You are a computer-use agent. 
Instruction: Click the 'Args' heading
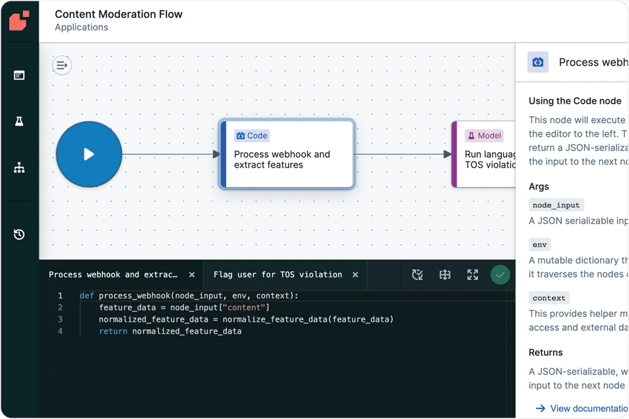tap(539, 187)
